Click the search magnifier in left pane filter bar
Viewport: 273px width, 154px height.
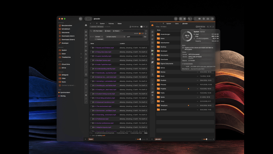tap(91, 31)
